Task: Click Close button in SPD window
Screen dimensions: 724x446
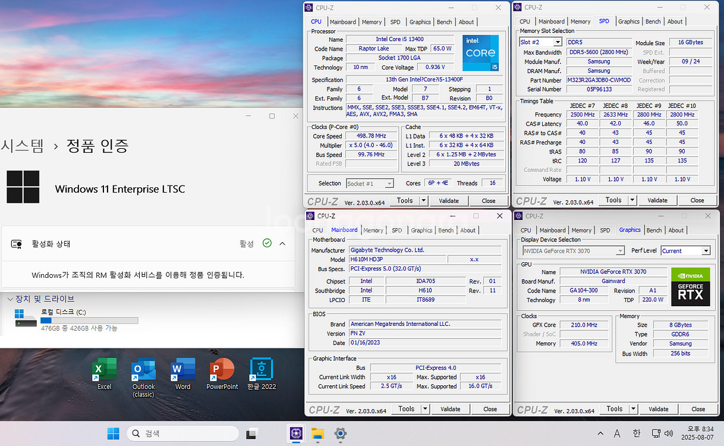Action: pyautogui.click(x=697, y=200)
